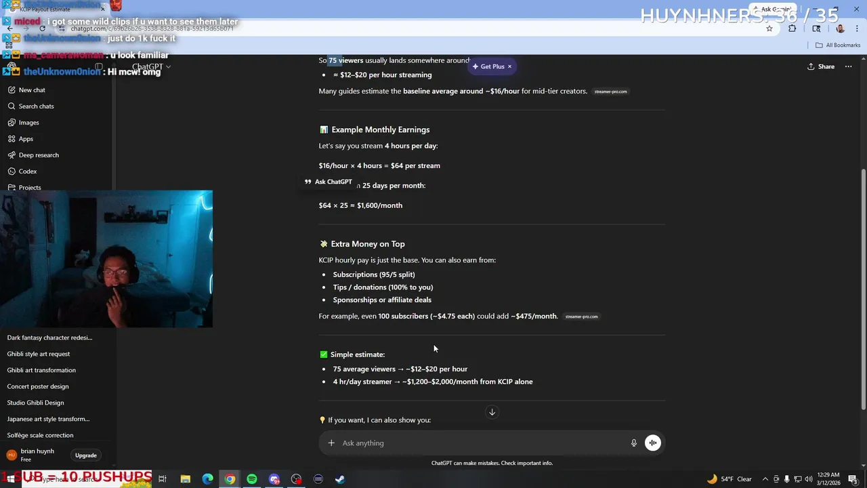Click the plus attach icon in composer
This screenshot has width=867, height=488.
click(331, 443)
